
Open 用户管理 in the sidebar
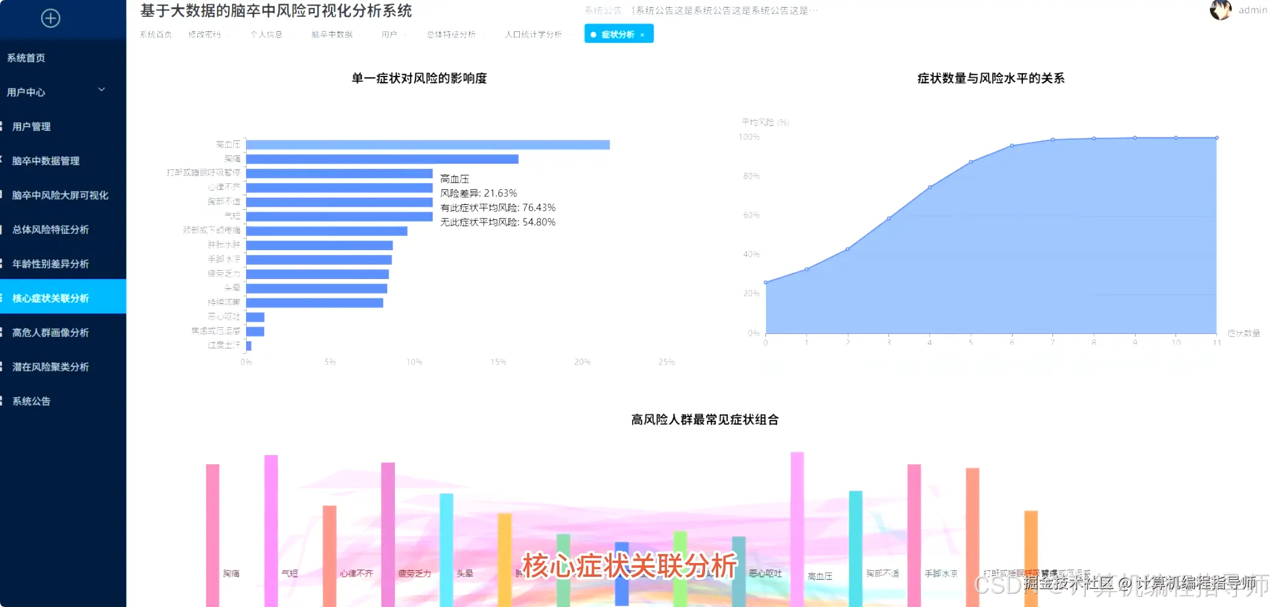[x=31, y=127]
